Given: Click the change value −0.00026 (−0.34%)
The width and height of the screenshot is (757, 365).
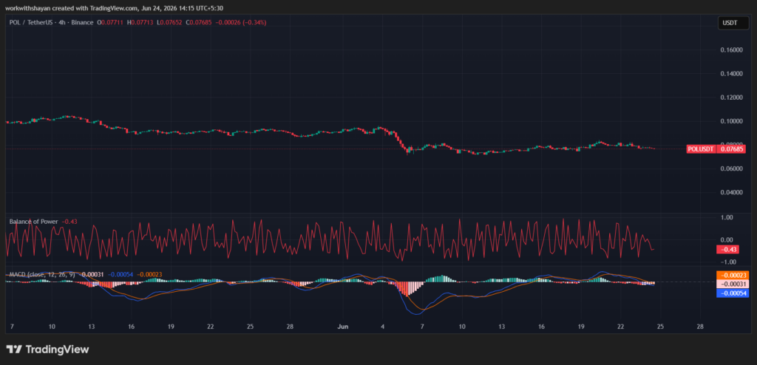Looking at the screenshot, I should [240, 23].
